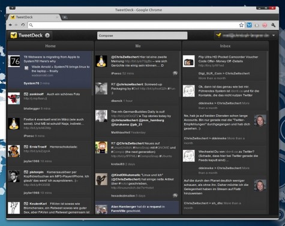This screenshot has height=226, width=285.
Task: Open the System76 avatar thumbnail
Action: (14, 61)
